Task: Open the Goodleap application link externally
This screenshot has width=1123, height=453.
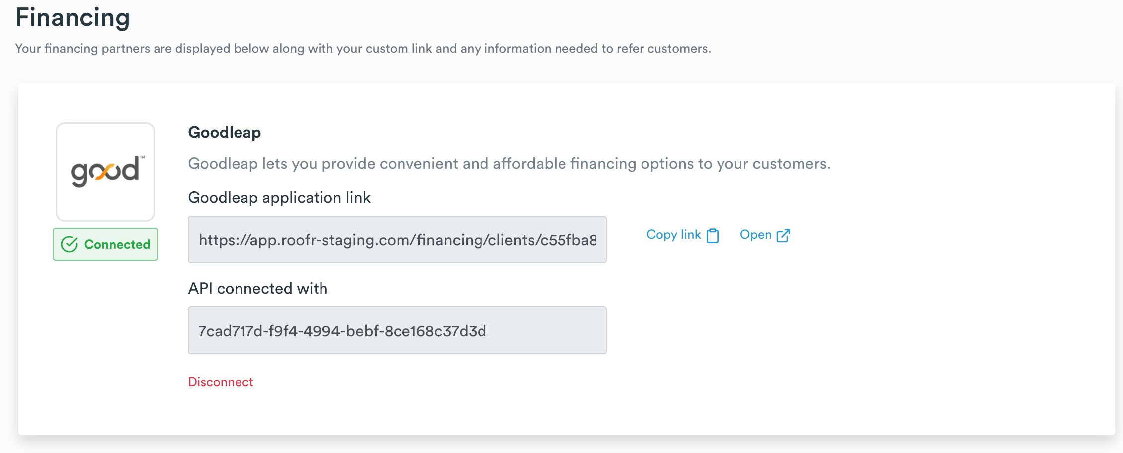Action: click(755, 234)
